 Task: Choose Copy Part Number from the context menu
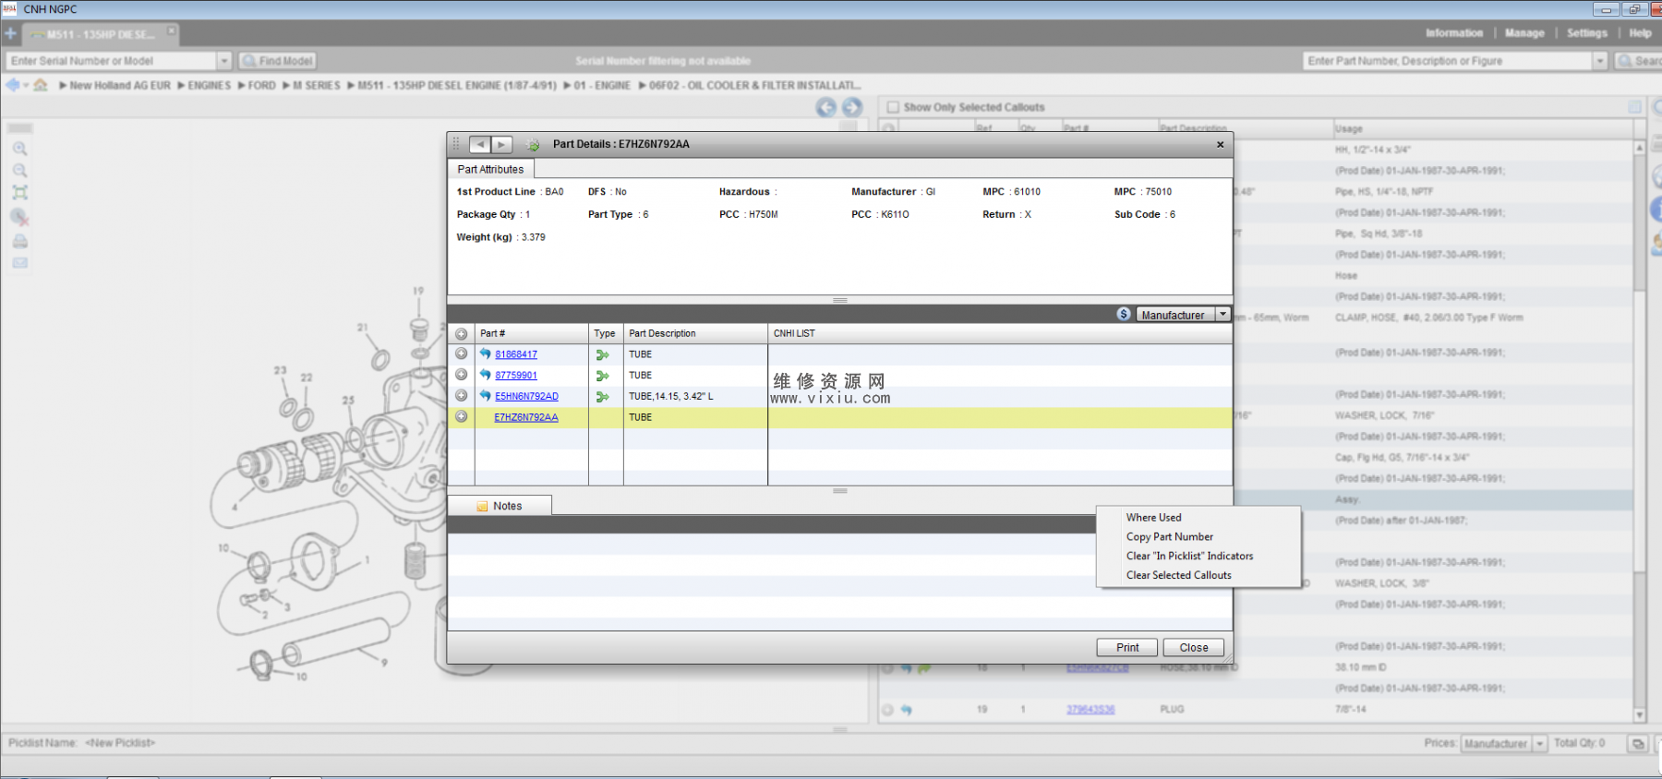1169,537
